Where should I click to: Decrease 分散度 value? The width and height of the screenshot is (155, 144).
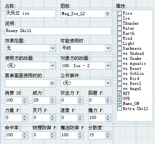[108, 137]
